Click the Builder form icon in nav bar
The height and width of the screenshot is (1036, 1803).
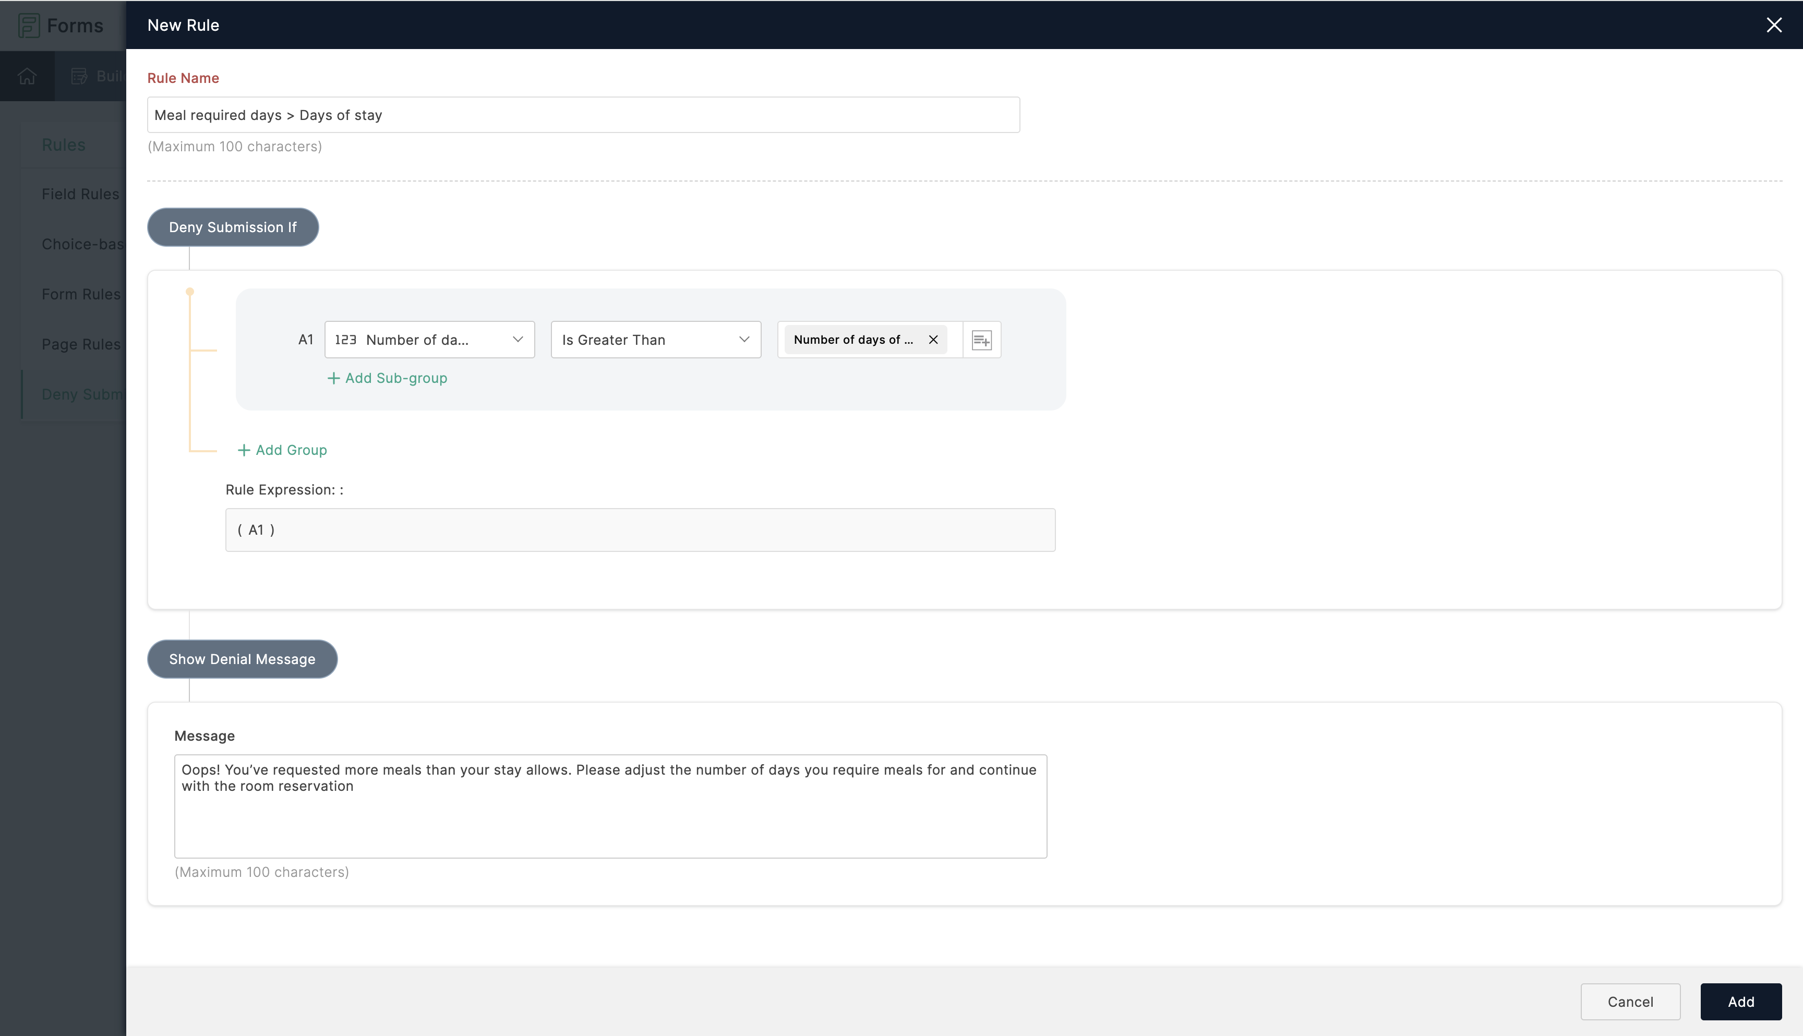click(79, 76)
